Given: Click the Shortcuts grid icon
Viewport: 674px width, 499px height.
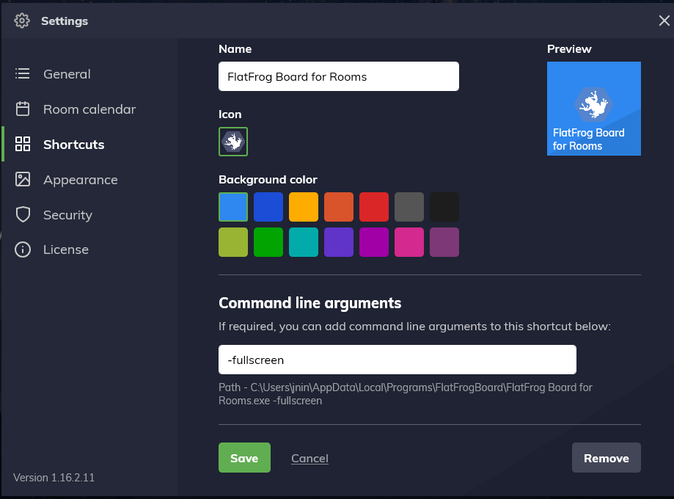Looking at the screenshot, I should 23,145.
